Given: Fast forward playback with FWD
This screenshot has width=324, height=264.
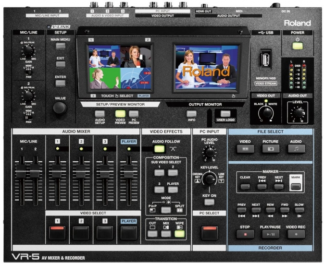Looking at the screenshot, I should (285, 210).
